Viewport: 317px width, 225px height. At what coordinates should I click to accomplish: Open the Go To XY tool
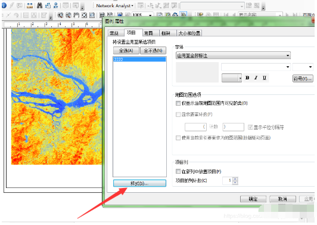(x=56, y=5)
